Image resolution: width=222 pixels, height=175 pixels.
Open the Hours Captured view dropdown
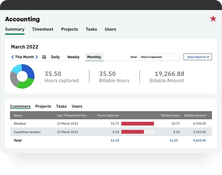(x=160, y=57)
